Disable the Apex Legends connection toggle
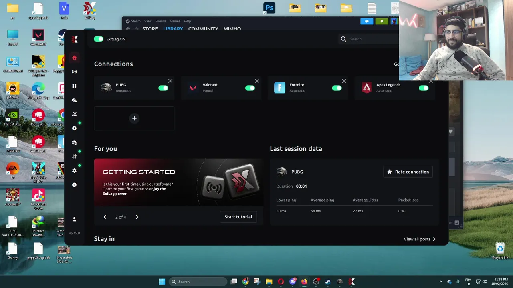 (424, 88)
